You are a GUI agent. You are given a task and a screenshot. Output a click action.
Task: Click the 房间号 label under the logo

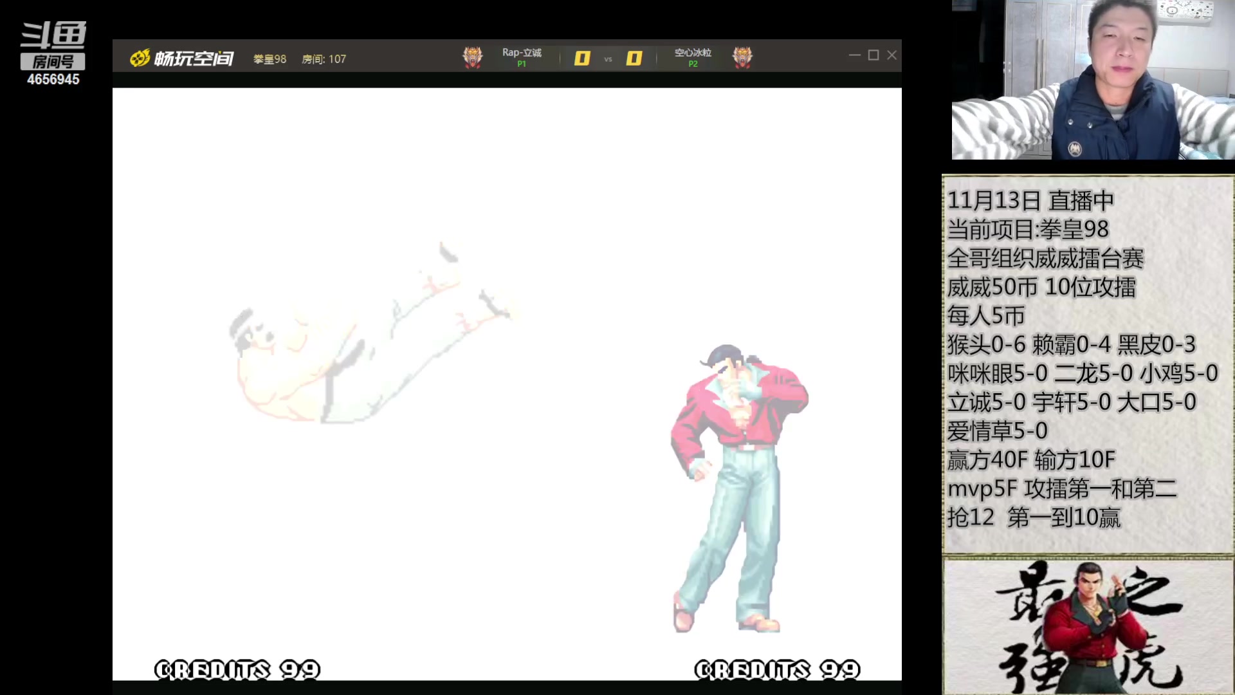[53, 62]
